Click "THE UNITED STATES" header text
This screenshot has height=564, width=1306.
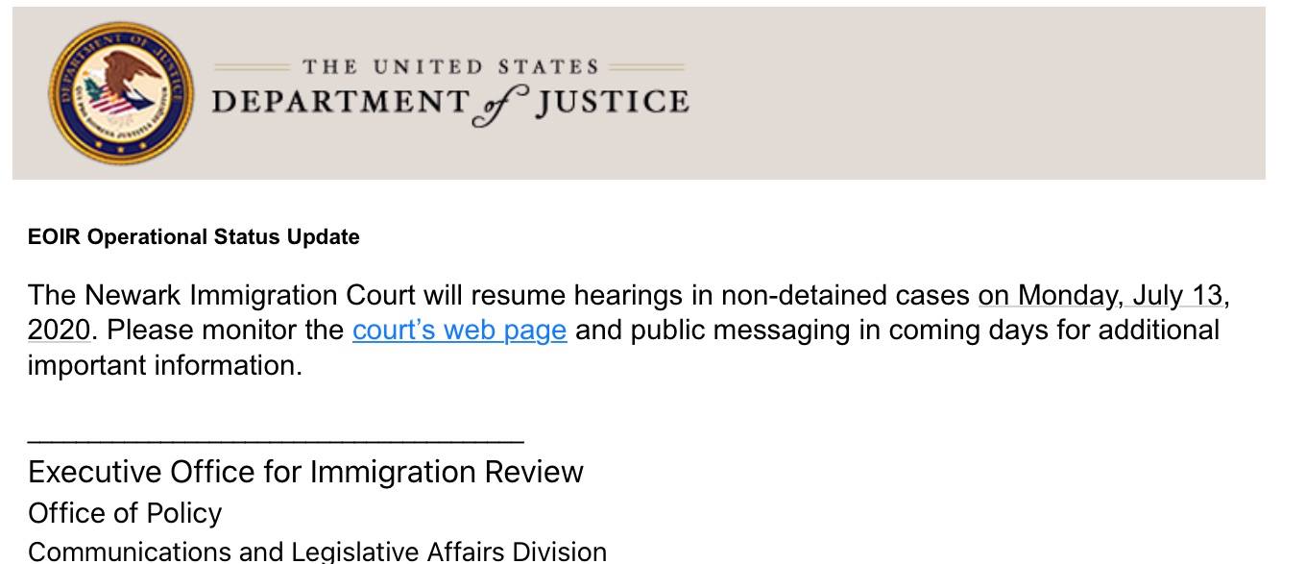450,67
